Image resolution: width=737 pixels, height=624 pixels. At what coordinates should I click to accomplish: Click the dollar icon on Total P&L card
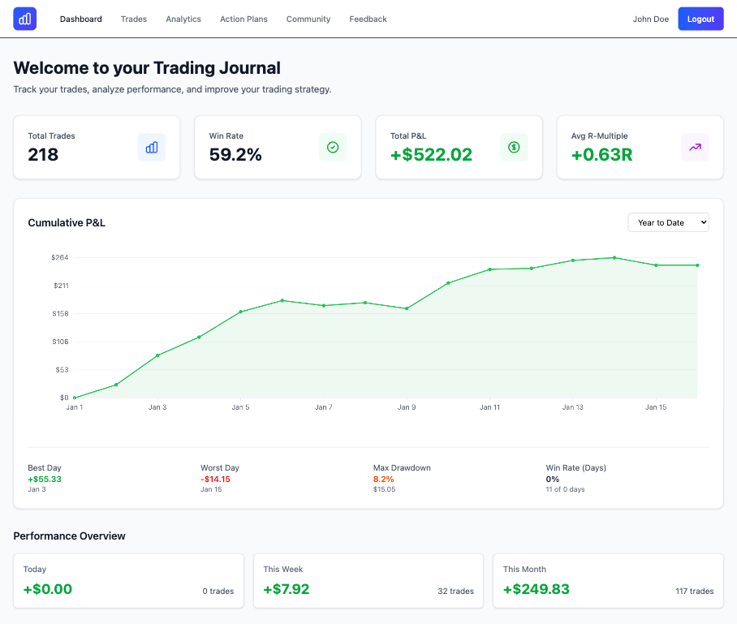click(514, 147)
